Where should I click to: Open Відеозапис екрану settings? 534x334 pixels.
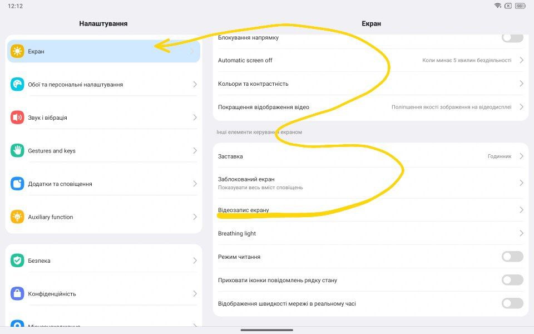[x=367, y=210]
